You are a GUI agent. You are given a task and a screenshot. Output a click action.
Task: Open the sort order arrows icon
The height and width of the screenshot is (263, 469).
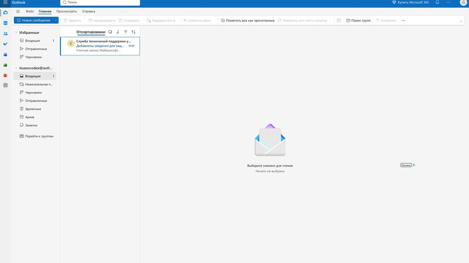133,32
